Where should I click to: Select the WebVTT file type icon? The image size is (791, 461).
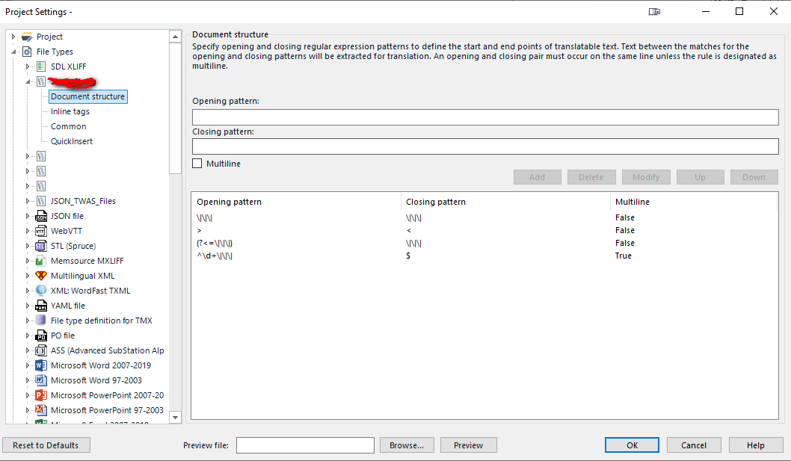coord(40,230)
